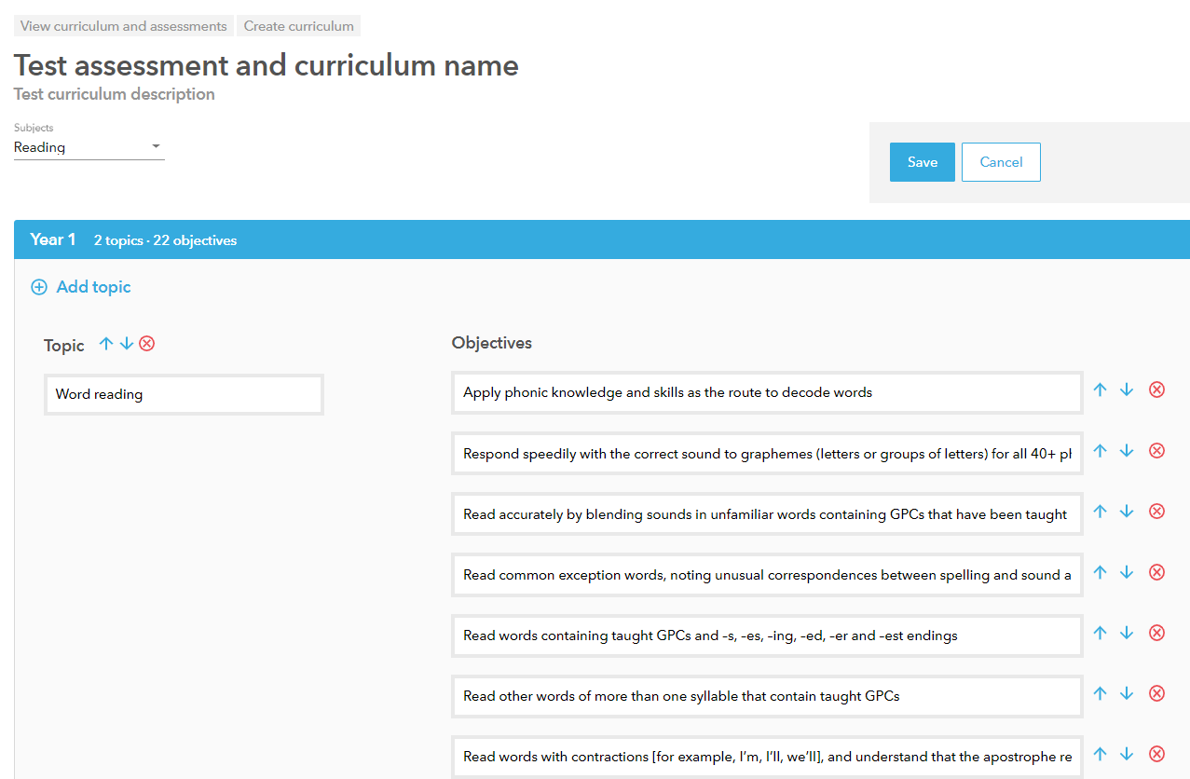Screen dimensions: 1190x779
Task: Open the Create curriculum tab
Action: (298, 25)
